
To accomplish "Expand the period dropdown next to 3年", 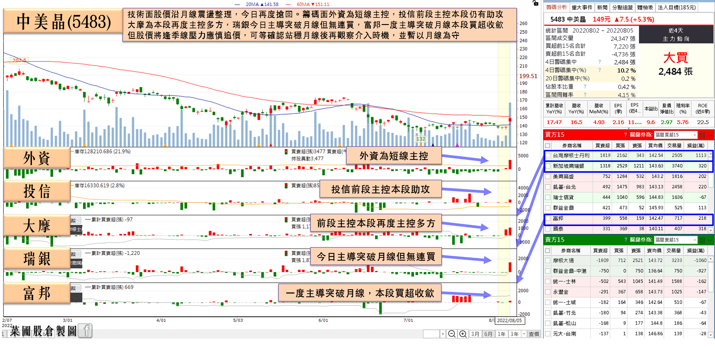I will [524, 334].
